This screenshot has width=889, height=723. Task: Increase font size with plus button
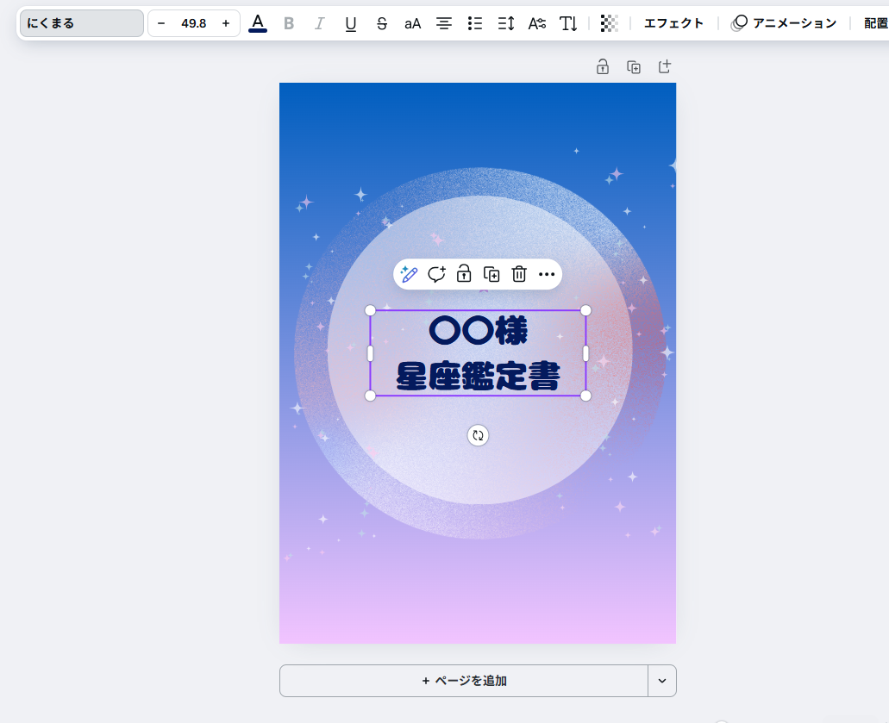tap(226, 23)
